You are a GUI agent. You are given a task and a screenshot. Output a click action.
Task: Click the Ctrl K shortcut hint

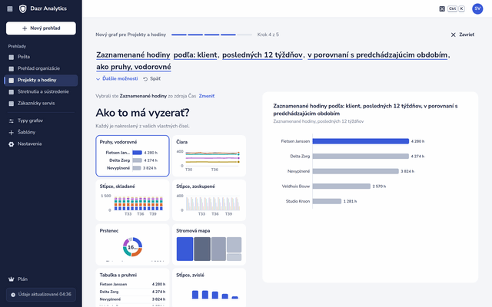pyautogui.click(x=457, y=8)
